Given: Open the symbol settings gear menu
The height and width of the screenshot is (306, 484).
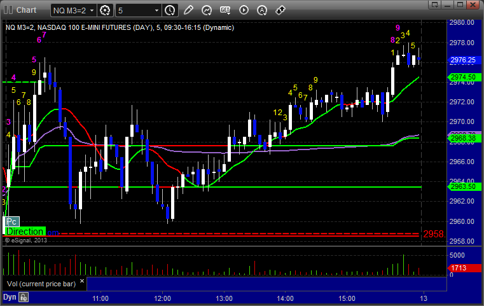Looking at the screenshot, I should [105, 11].
